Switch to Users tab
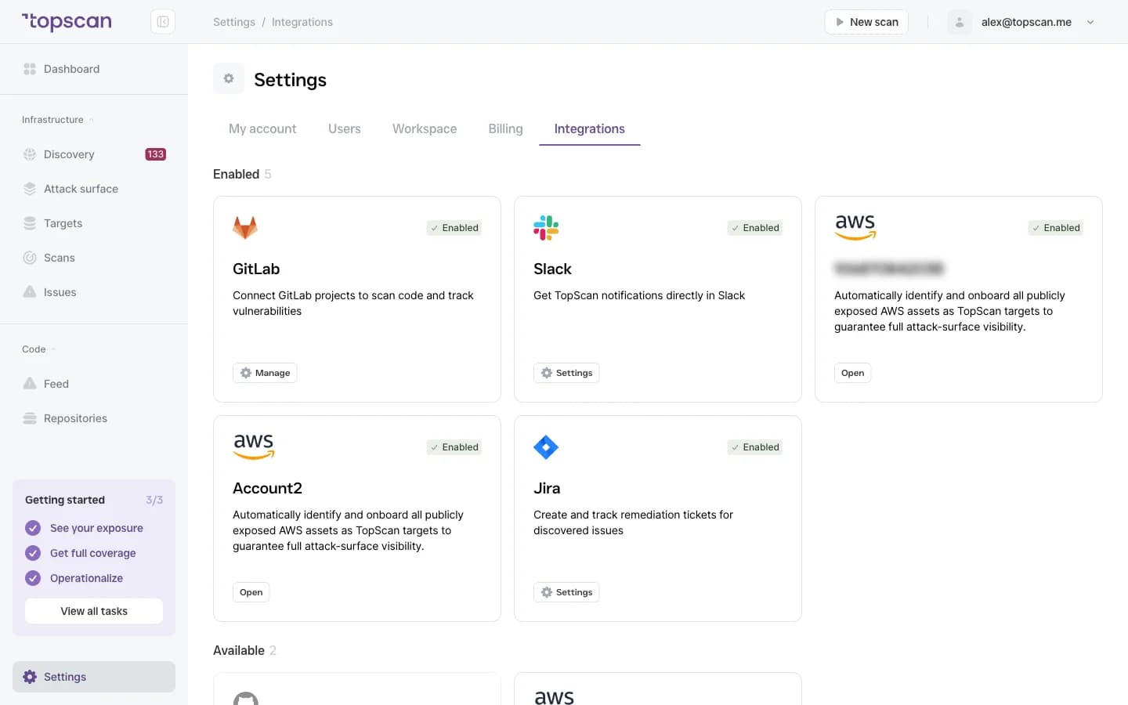 pos(345,128)
